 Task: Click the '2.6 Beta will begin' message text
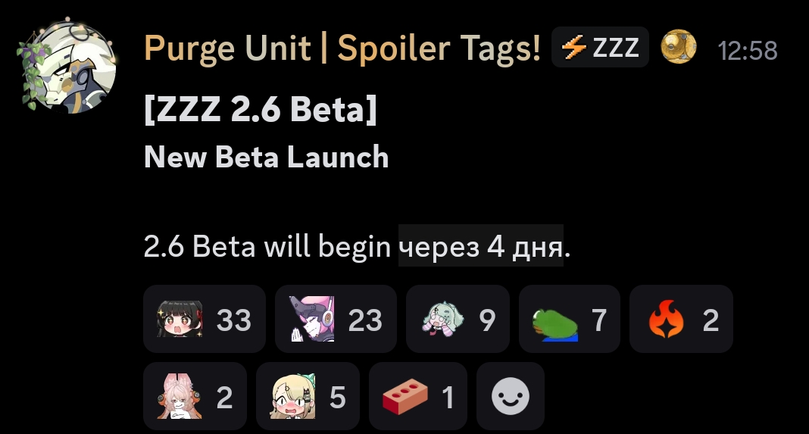267,246
